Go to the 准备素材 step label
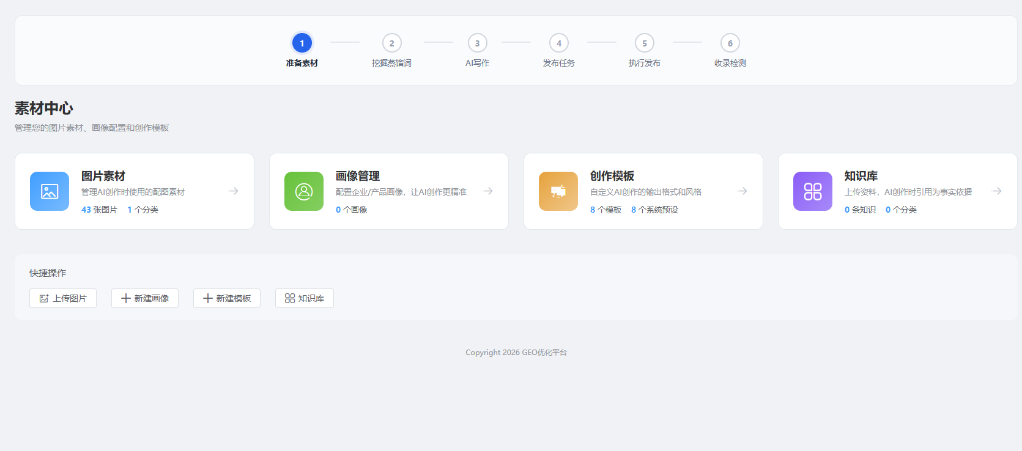Image resolution: width=1022 pixels, height=451 pixels. point(302,63)
